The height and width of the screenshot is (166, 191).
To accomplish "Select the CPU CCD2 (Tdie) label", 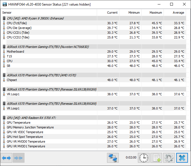I will click(x=18, y=37).
